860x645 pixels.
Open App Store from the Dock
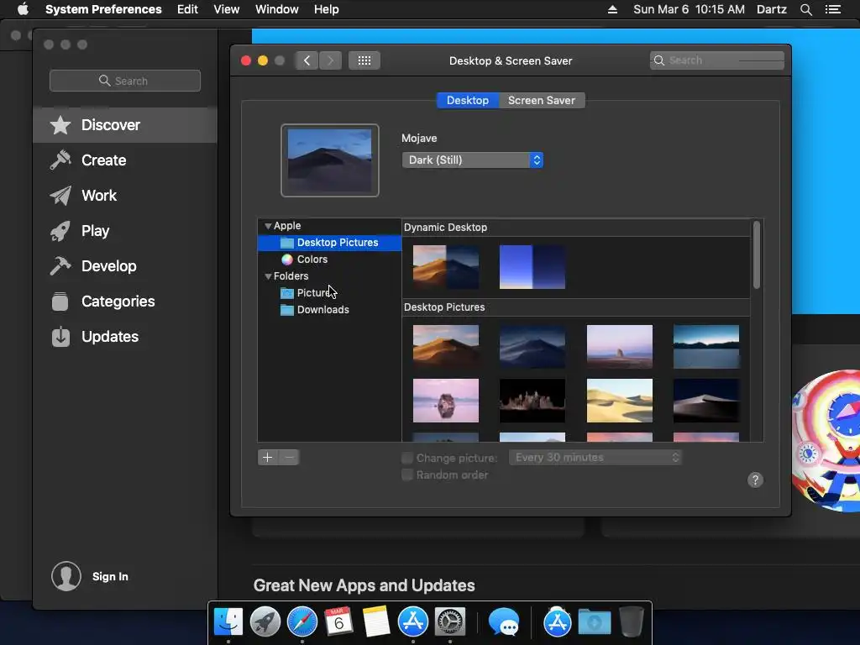pos(413,621)
